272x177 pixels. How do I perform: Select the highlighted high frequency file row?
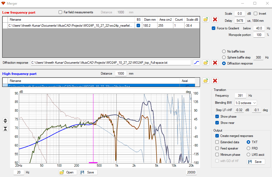click(99, 85)
